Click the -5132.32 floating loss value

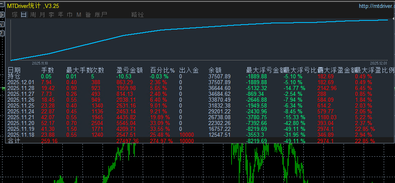[x=256, y=88]
